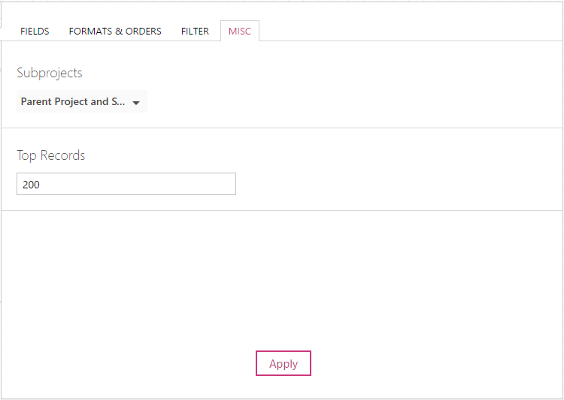Click the empty right end of Top Records box
The height and width of the screenshot is (400, 564).
[x=216, y=184]
